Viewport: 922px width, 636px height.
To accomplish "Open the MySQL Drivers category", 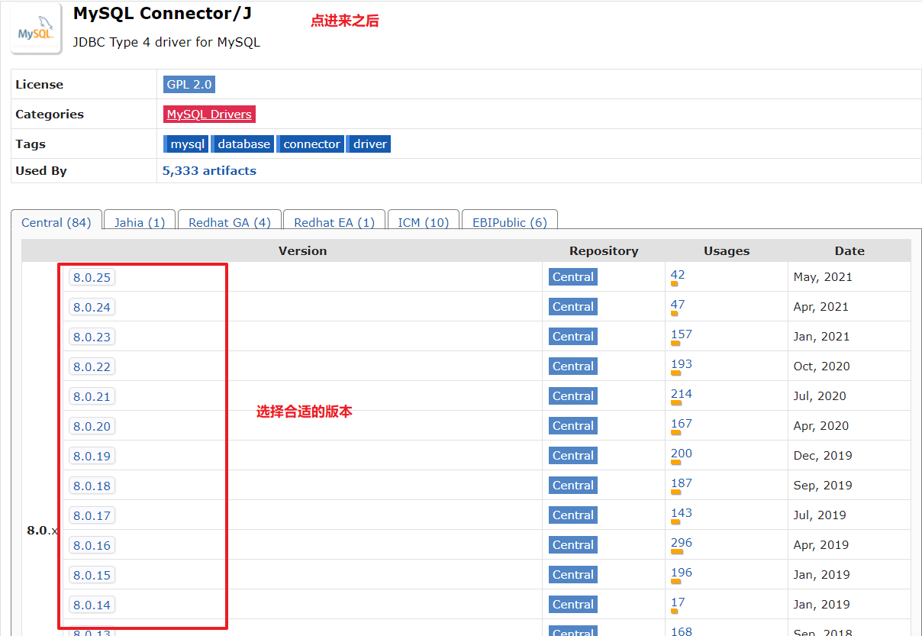I will pyautogui.click(x=209, y=114).
